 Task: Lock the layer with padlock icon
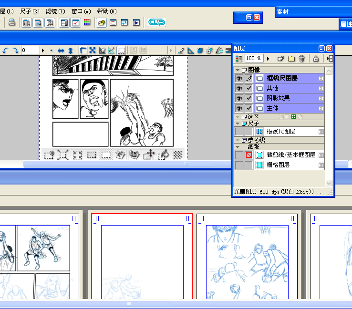click(x=316, y=59)
